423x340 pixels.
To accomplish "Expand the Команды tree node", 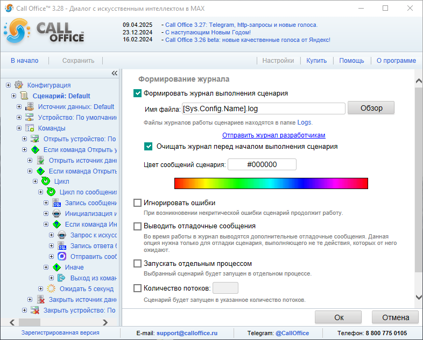I will click(19, 128).
